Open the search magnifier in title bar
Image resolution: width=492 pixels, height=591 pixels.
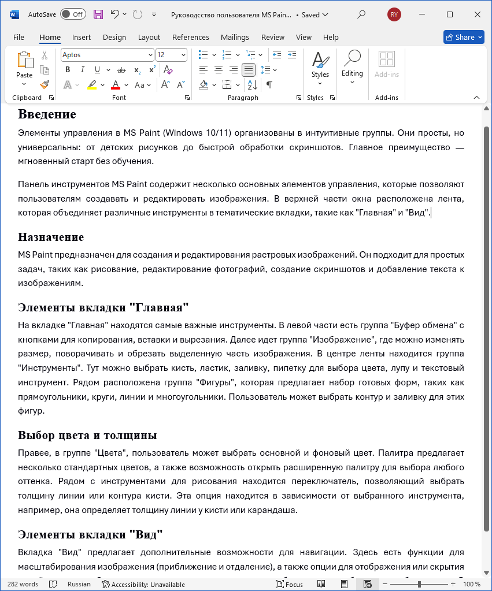361,14
